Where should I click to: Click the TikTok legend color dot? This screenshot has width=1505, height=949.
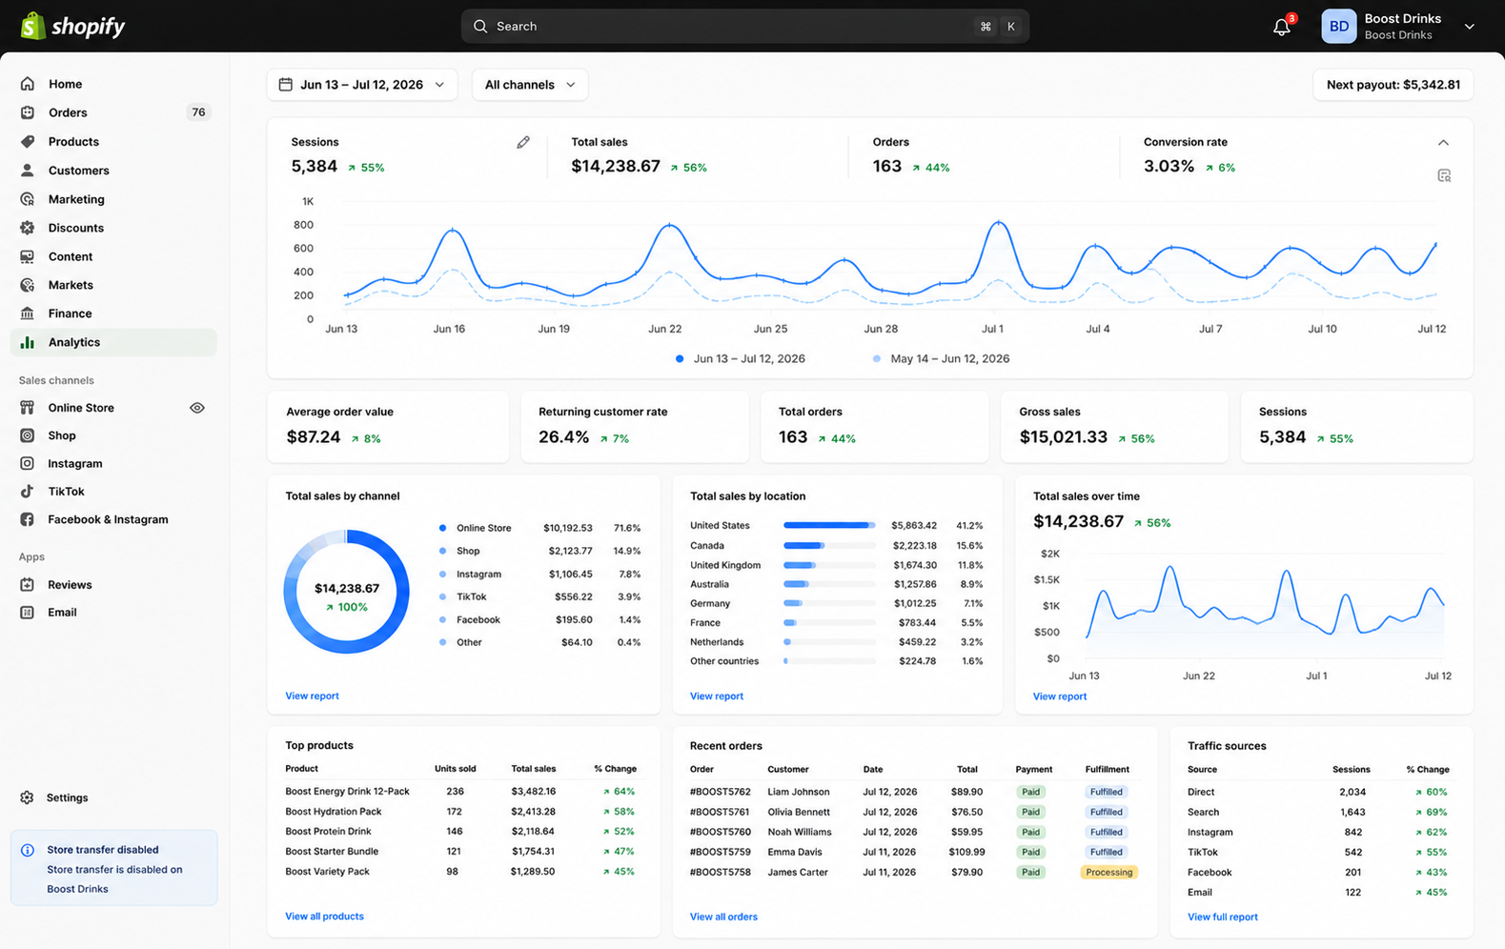[x=442, y=596]
